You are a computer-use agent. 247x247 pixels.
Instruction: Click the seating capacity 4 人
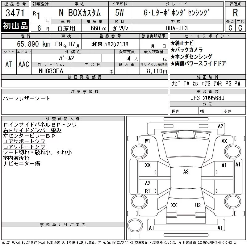133,59
